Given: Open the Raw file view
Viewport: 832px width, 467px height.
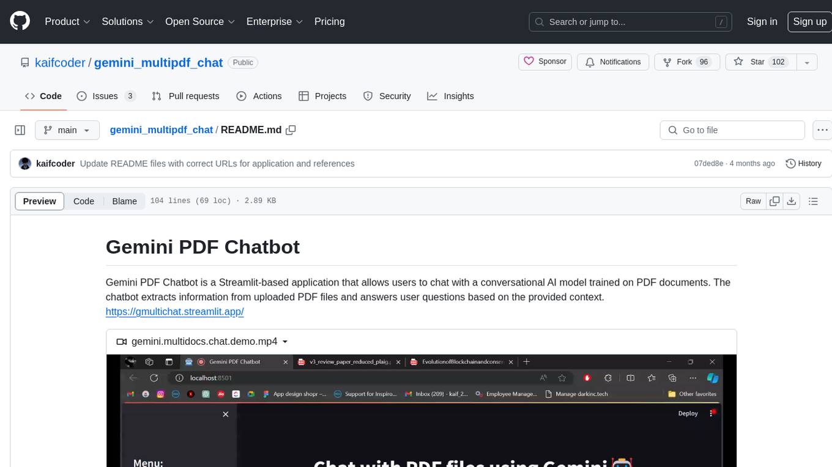Looking at the screenshot, I should 753,201.
